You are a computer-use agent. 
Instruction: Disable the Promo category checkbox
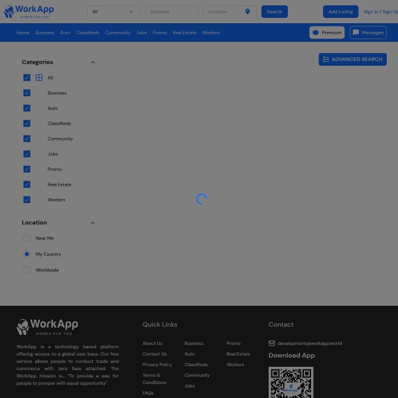[27, 169]
